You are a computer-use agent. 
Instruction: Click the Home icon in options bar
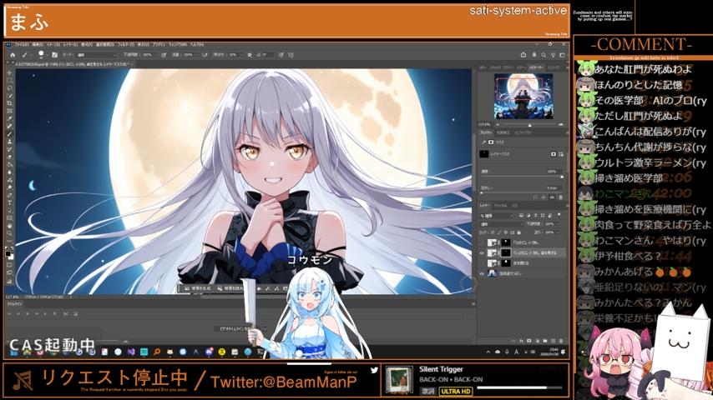(x=13, y=55)
